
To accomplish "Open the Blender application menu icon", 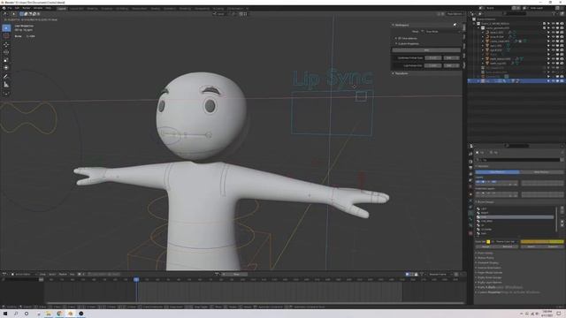I will point(4,8).
